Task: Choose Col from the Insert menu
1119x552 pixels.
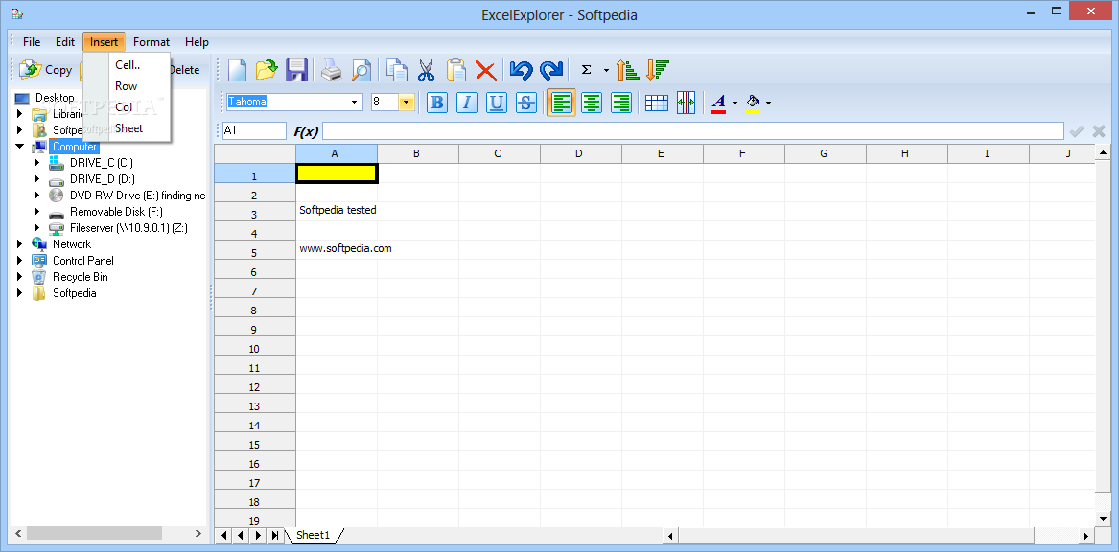Action: click(x=127, y=107)
